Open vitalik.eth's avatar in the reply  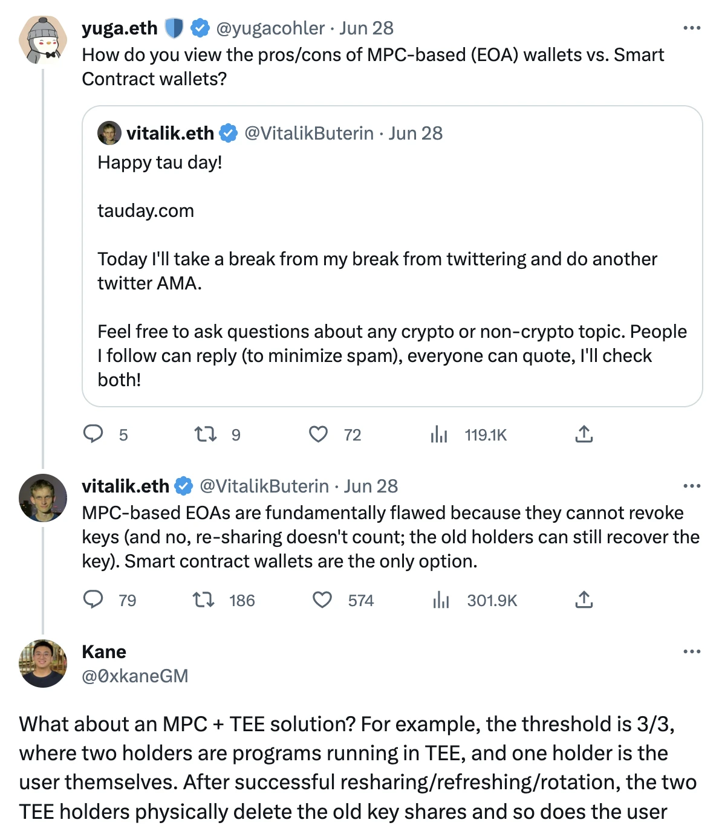tap(43, 498)
